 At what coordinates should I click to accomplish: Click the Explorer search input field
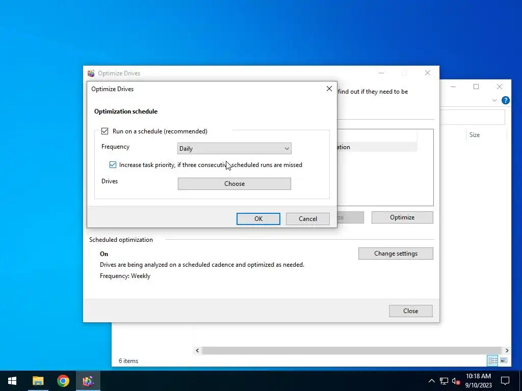coord(472,117)
